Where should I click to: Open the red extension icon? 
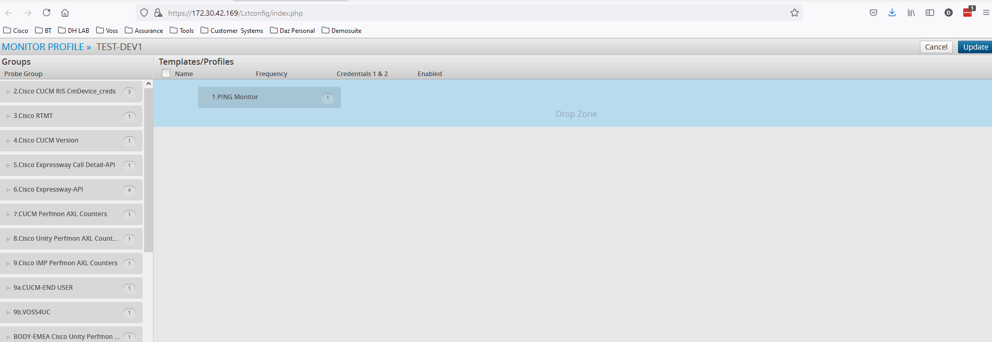[967, 13]
